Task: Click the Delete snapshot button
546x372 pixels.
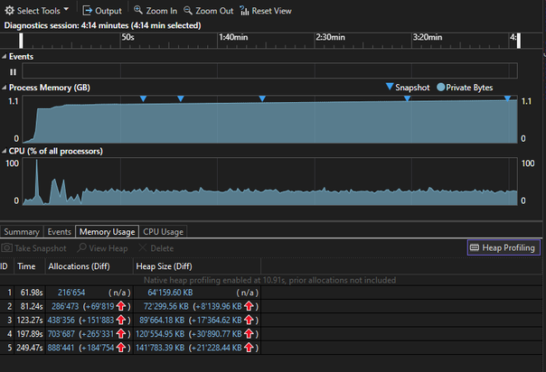Action: tap(156, 248)
